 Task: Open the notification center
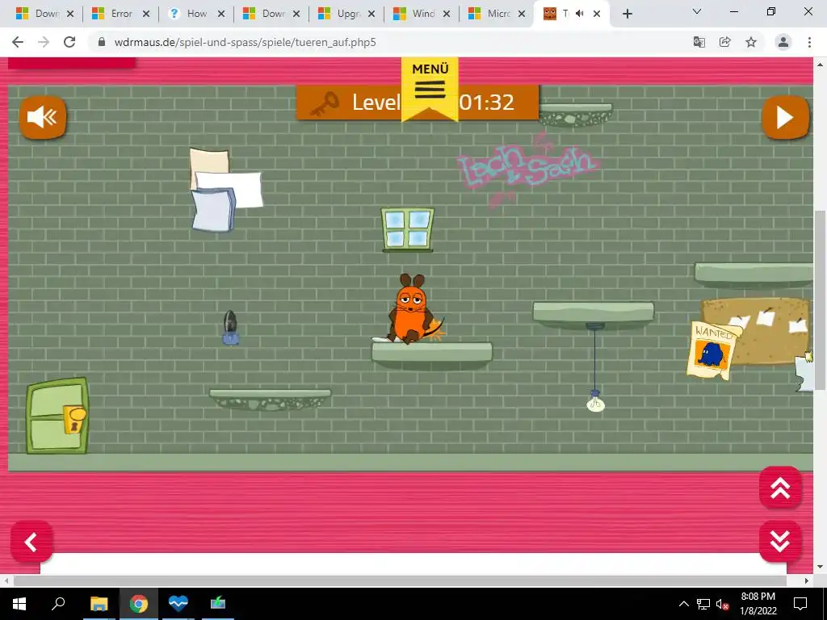pos(800,604)
